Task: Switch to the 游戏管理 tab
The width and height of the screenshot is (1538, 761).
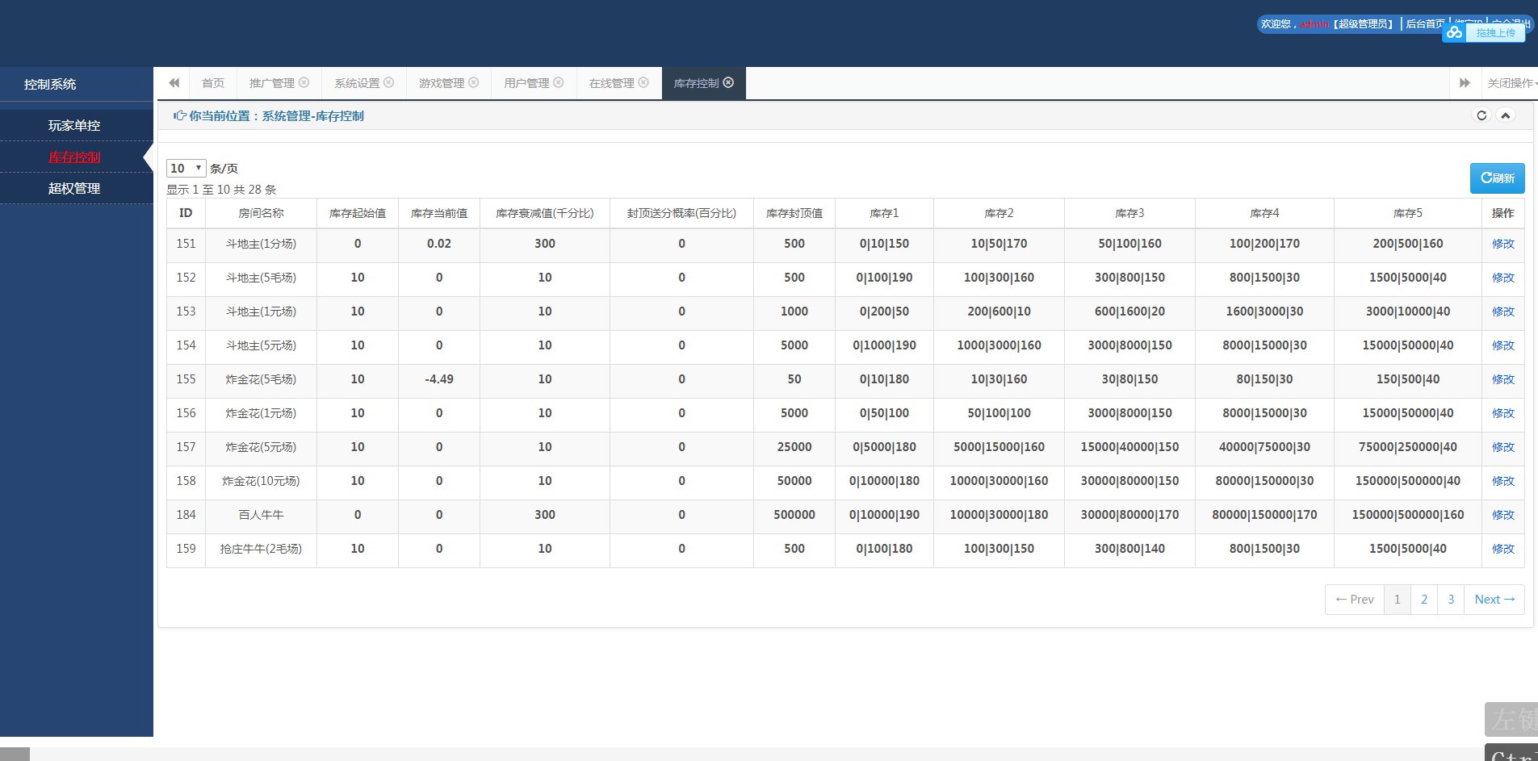Action: click(x=441, y=83)
